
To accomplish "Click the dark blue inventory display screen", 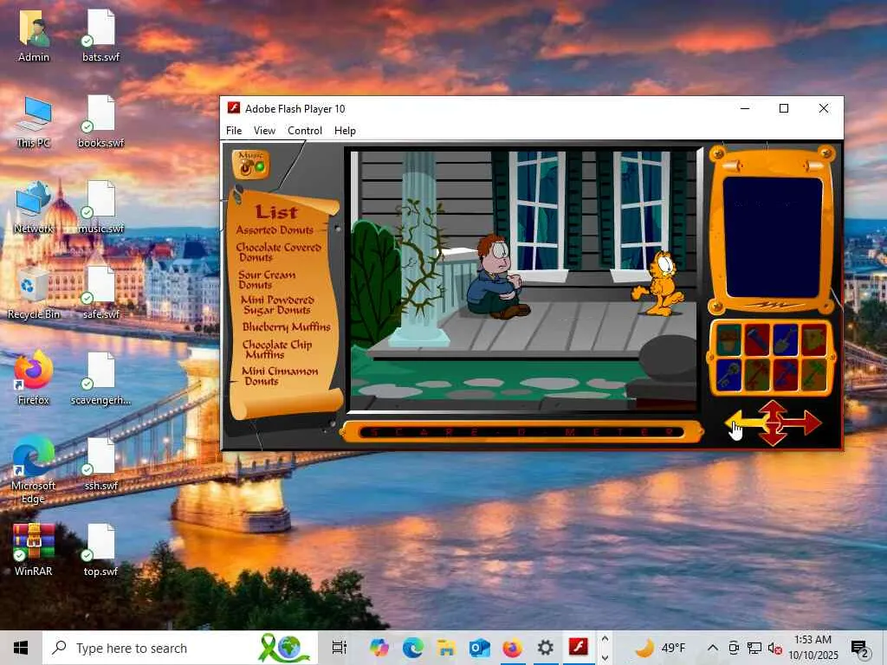I will click(x=773, y=237).
